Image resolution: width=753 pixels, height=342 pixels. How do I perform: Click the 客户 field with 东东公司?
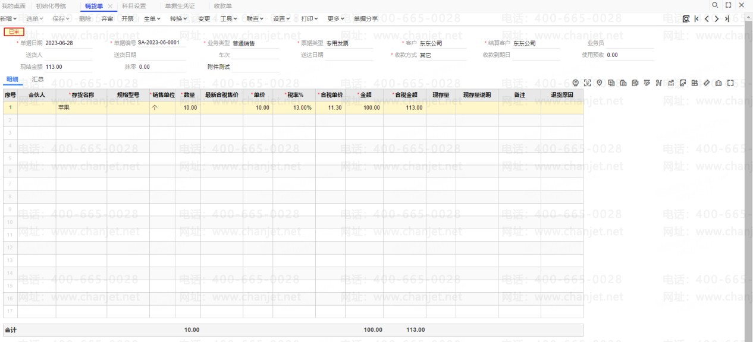click(x=442, y=43)
